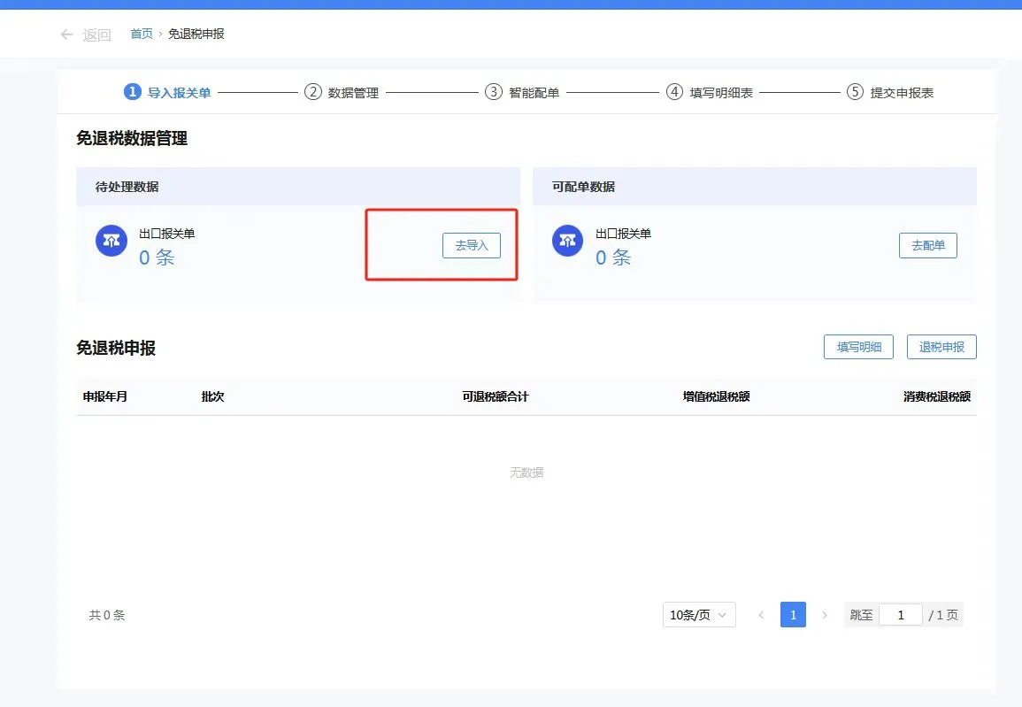The image size is (1022, 707).
Task: Open the 10条/页 page size dropdown
Action: 698,614
